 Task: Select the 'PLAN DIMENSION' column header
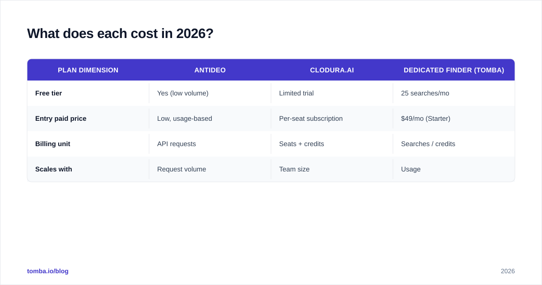88,70
